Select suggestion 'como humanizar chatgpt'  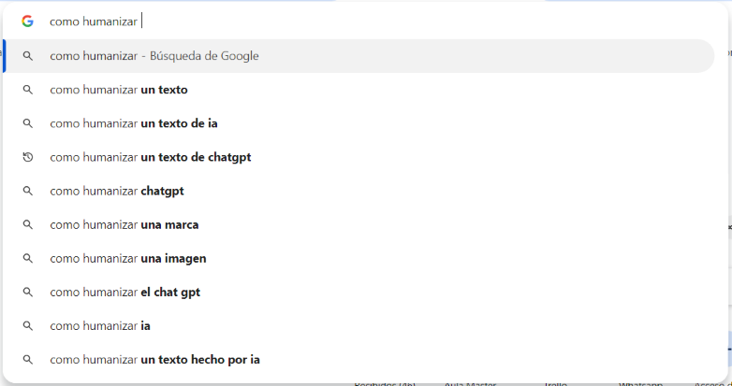point(359,192)
